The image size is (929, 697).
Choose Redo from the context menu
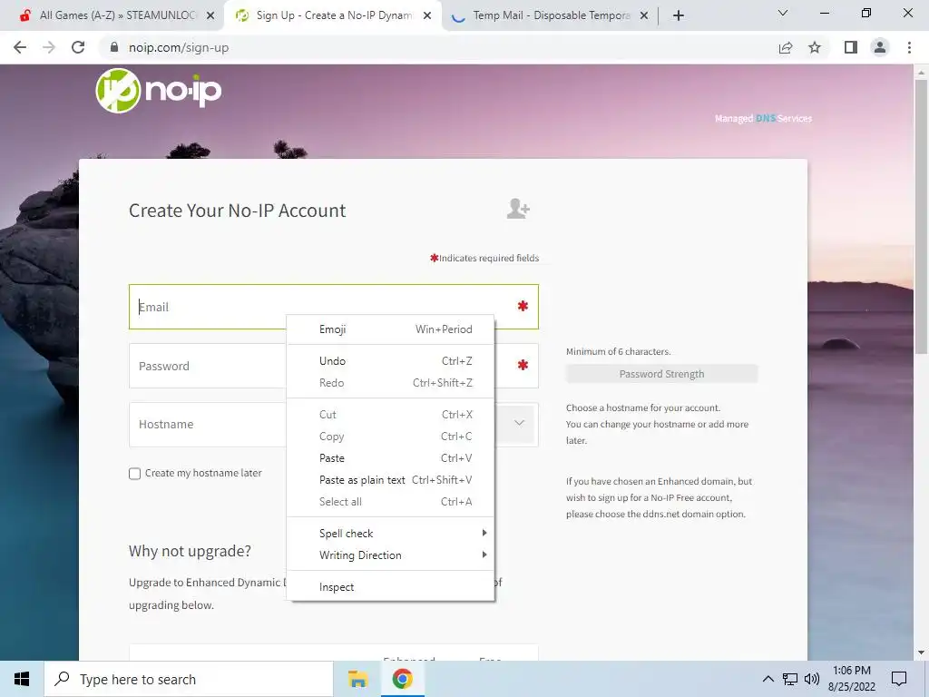point(390,383)
